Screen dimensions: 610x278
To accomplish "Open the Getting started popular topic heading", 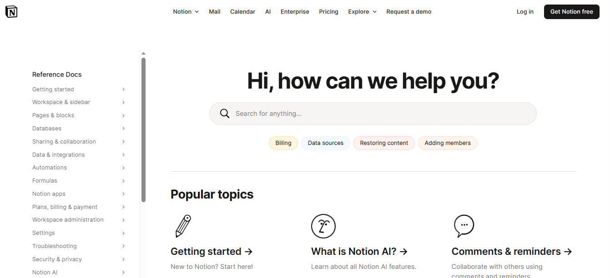I will (212, 252).
